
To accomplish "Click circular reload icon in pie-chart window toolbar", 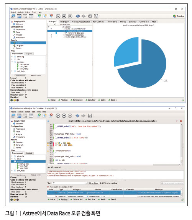I will click(x=90, y=16).
